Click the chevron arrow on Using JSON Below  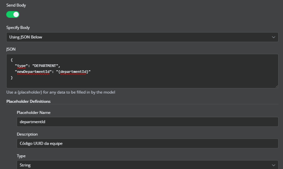(273, 37)
